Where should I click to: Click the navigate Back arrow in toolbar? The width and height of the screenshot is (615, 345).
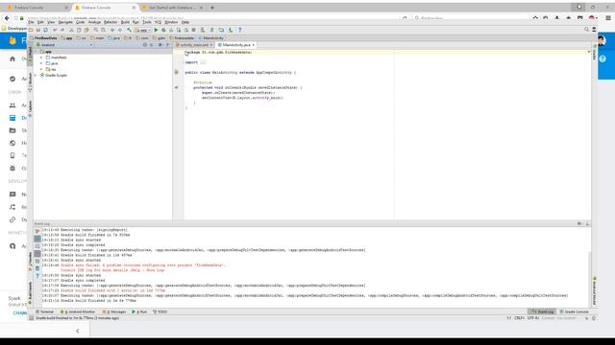[112, 30]
